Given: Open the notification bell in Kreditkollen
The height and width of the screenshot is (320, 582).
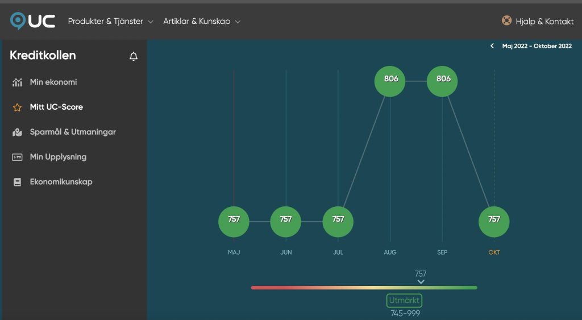Looking at the screenshot, I should (x=134, y=56).
